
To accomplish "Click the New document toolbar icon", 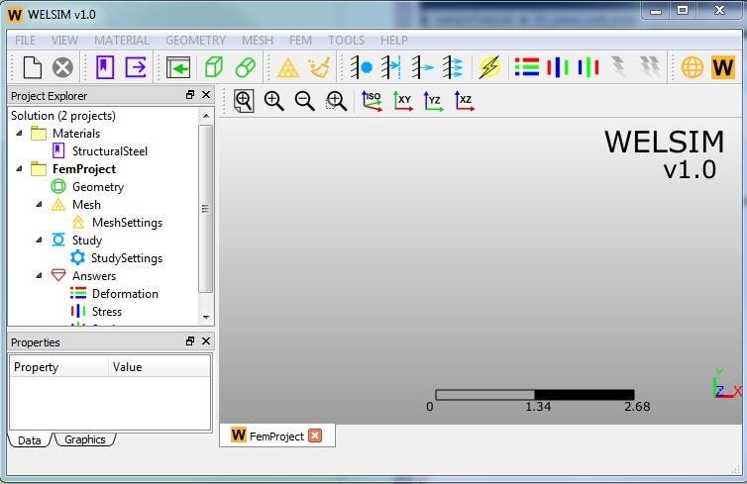I will tap(32, 67).
